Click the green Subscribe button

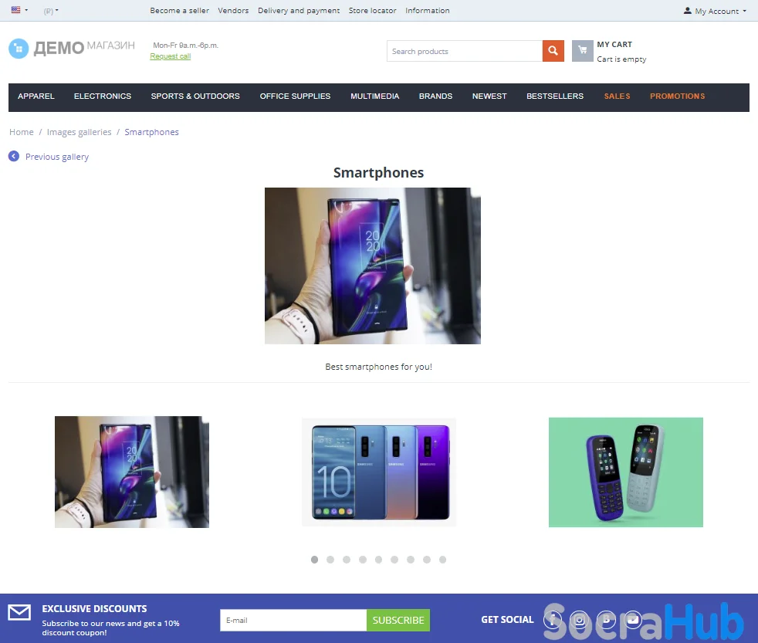pos(398,620)
